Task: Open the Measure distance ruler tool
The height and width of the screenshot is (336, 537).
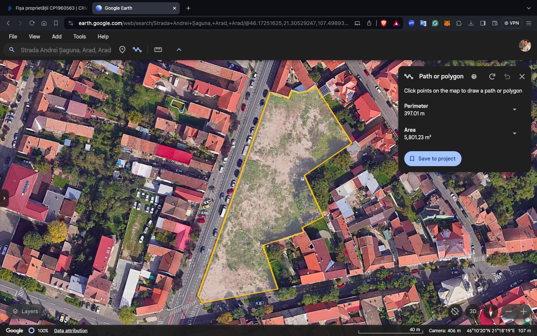Action: point(158,50)
